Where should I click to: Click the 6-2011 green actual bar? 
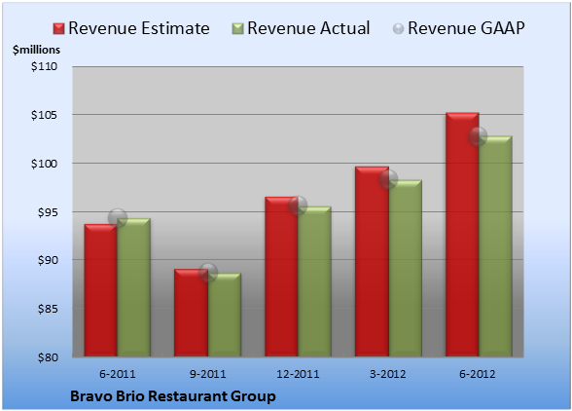[x=133, y=287]
